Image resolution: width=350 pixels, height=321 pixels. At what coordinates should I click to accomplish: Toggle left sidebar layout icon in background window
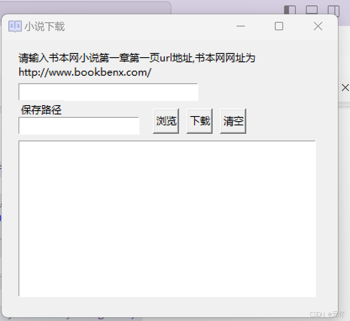pyautogui.click(x=290, y=10)
